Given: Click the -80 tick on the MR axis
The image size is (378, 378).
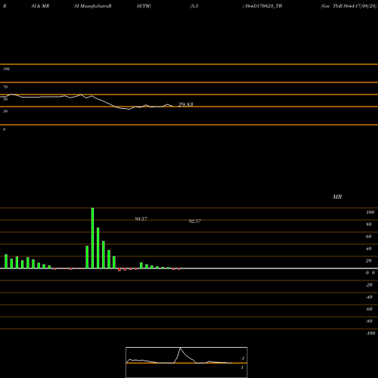Looking at the screenshot, I should pos(369,321).
